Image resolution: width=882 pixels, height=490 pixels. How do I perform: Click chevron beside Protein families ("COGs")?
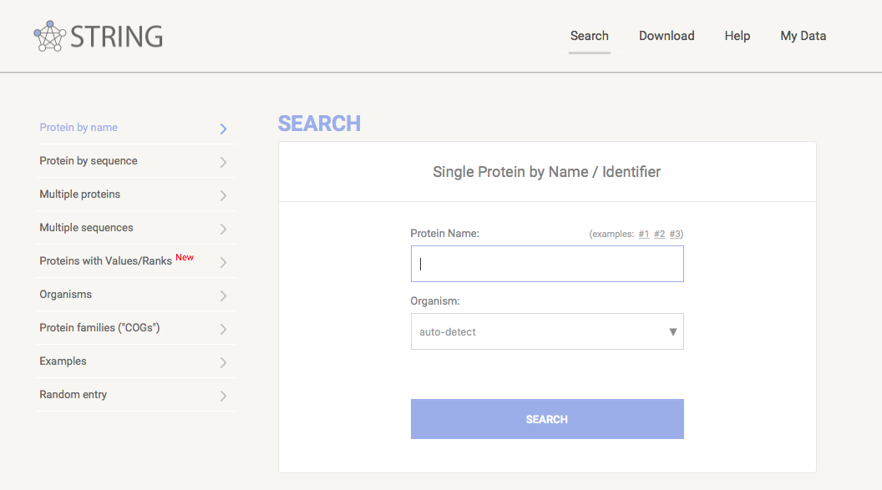(223, 329)
